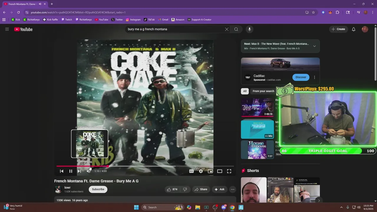
Task: Click Discover on Cadillac ad
Action: 301,77
